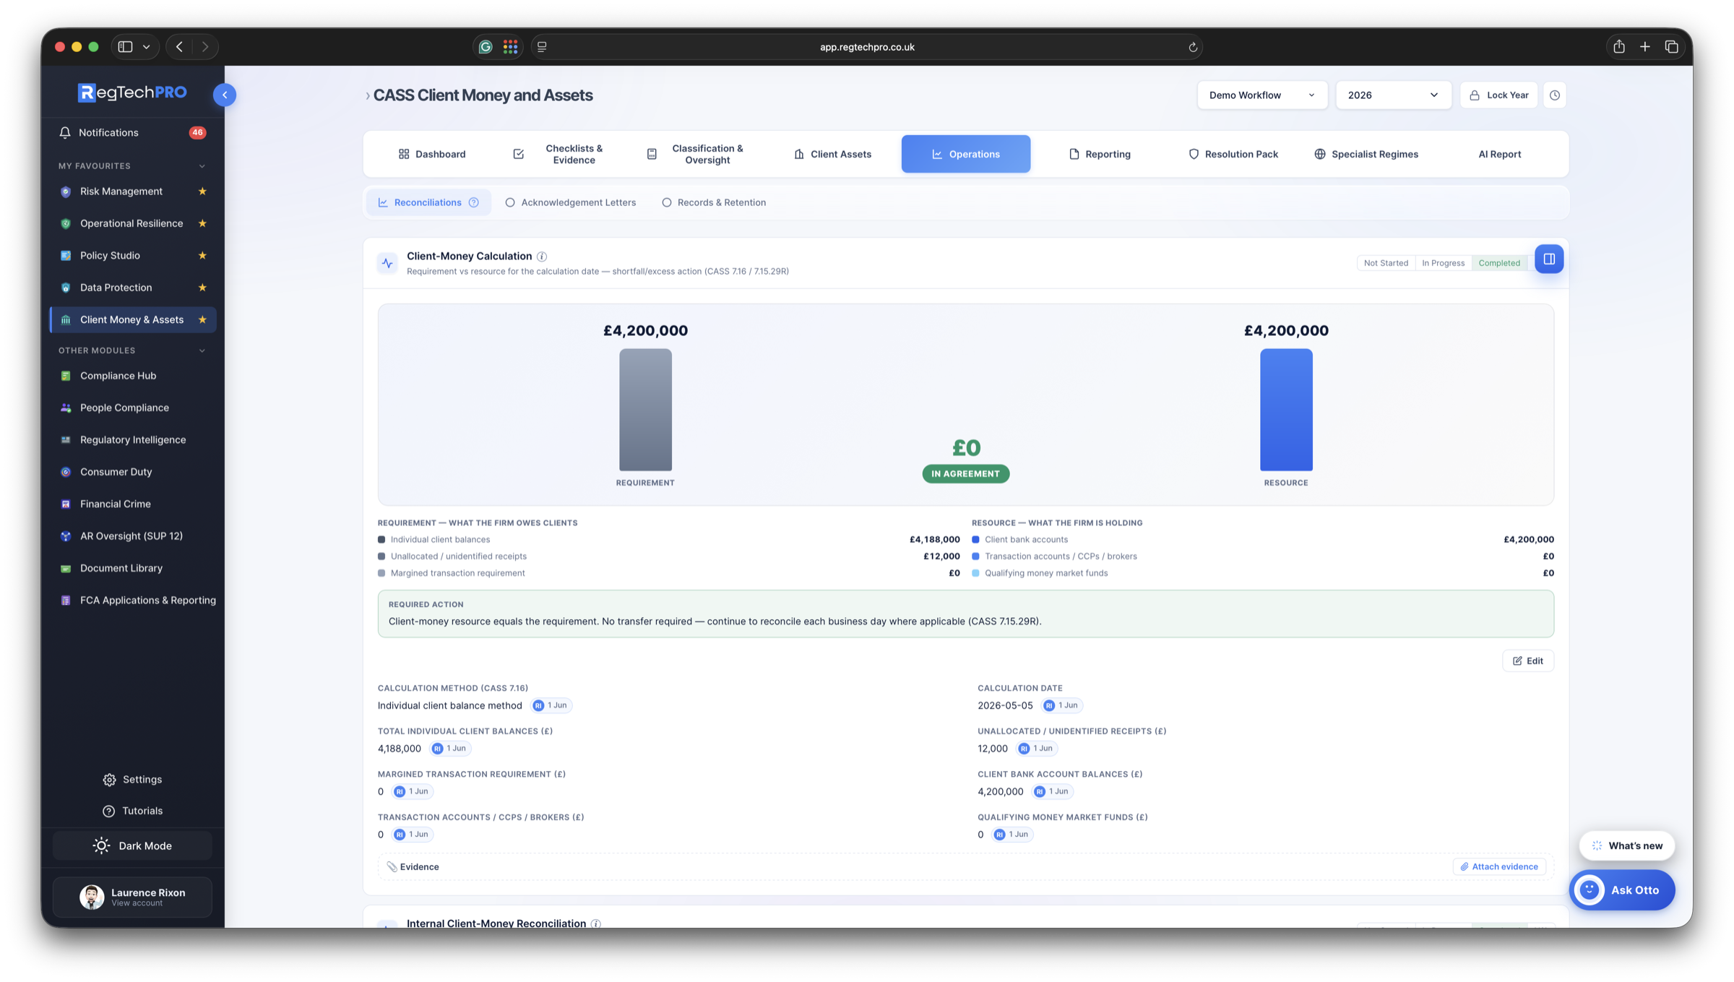Expand breadcrumb chevron before CASS title
Viewport: 1734px width, 982px height.
tap(368, 95)
